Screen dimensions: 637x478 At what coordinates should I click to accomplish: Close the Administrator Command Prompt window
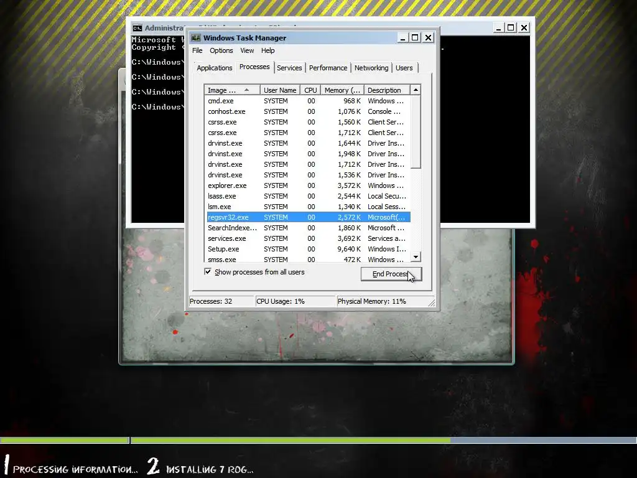click(x=524, y=27)
